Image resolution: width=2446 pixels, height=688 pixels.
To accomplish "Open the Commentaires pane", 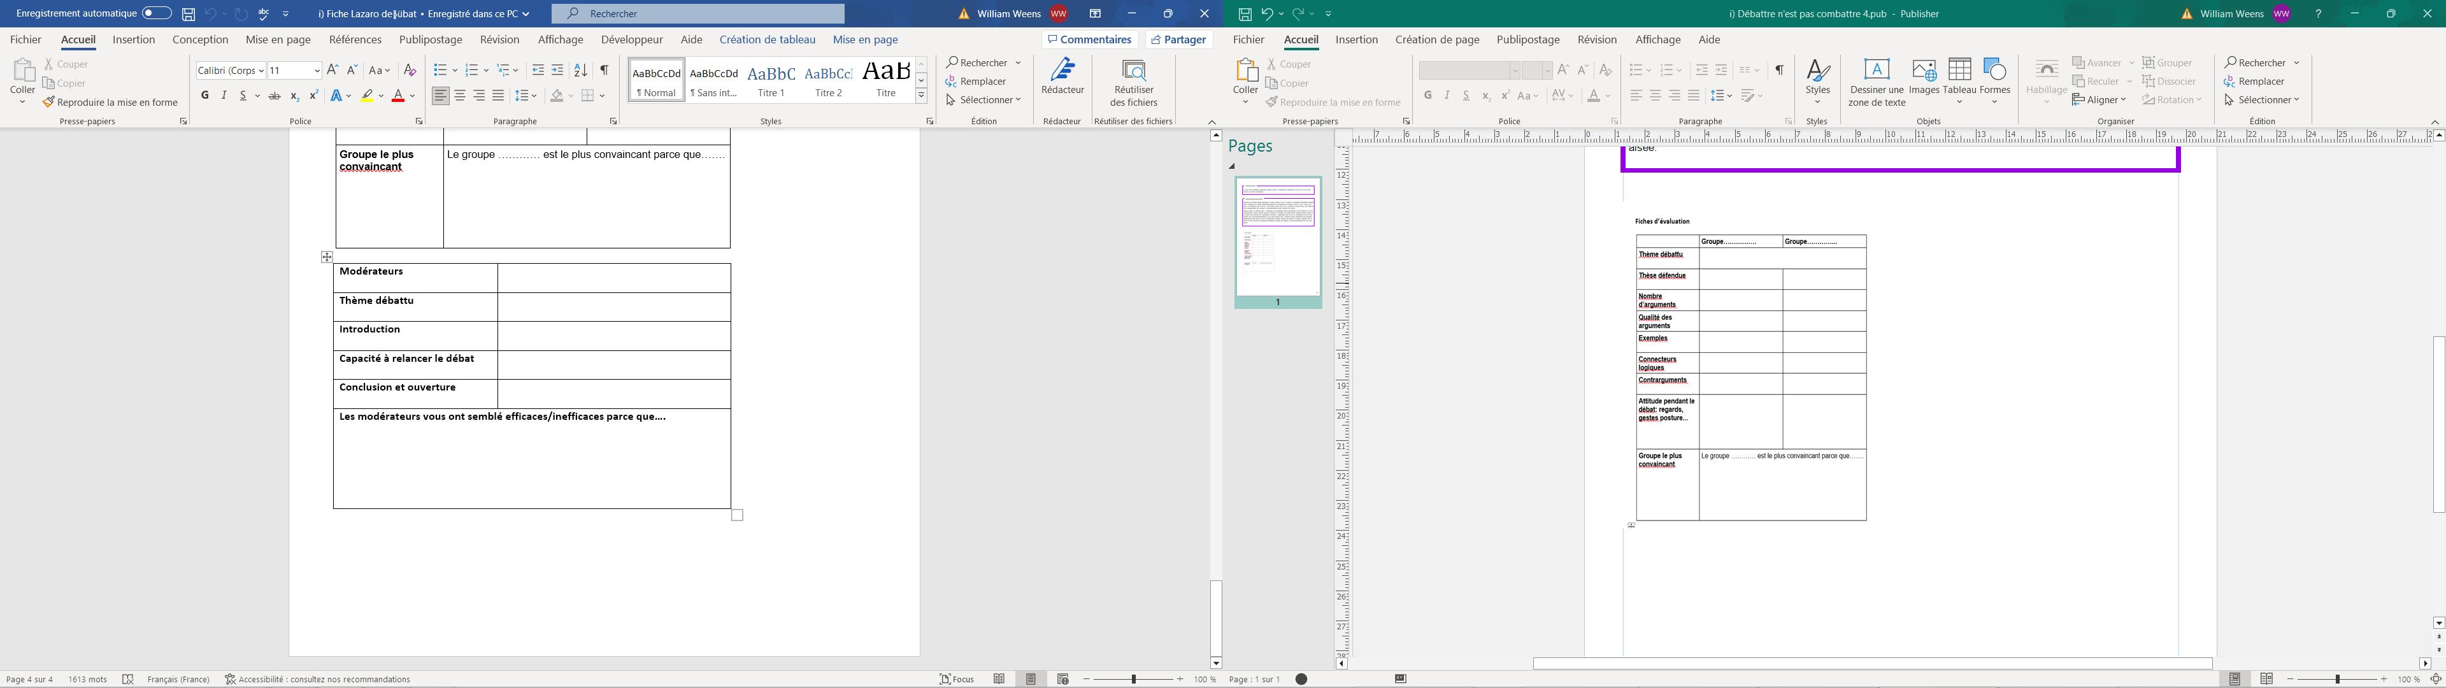I will point(1089,40).
